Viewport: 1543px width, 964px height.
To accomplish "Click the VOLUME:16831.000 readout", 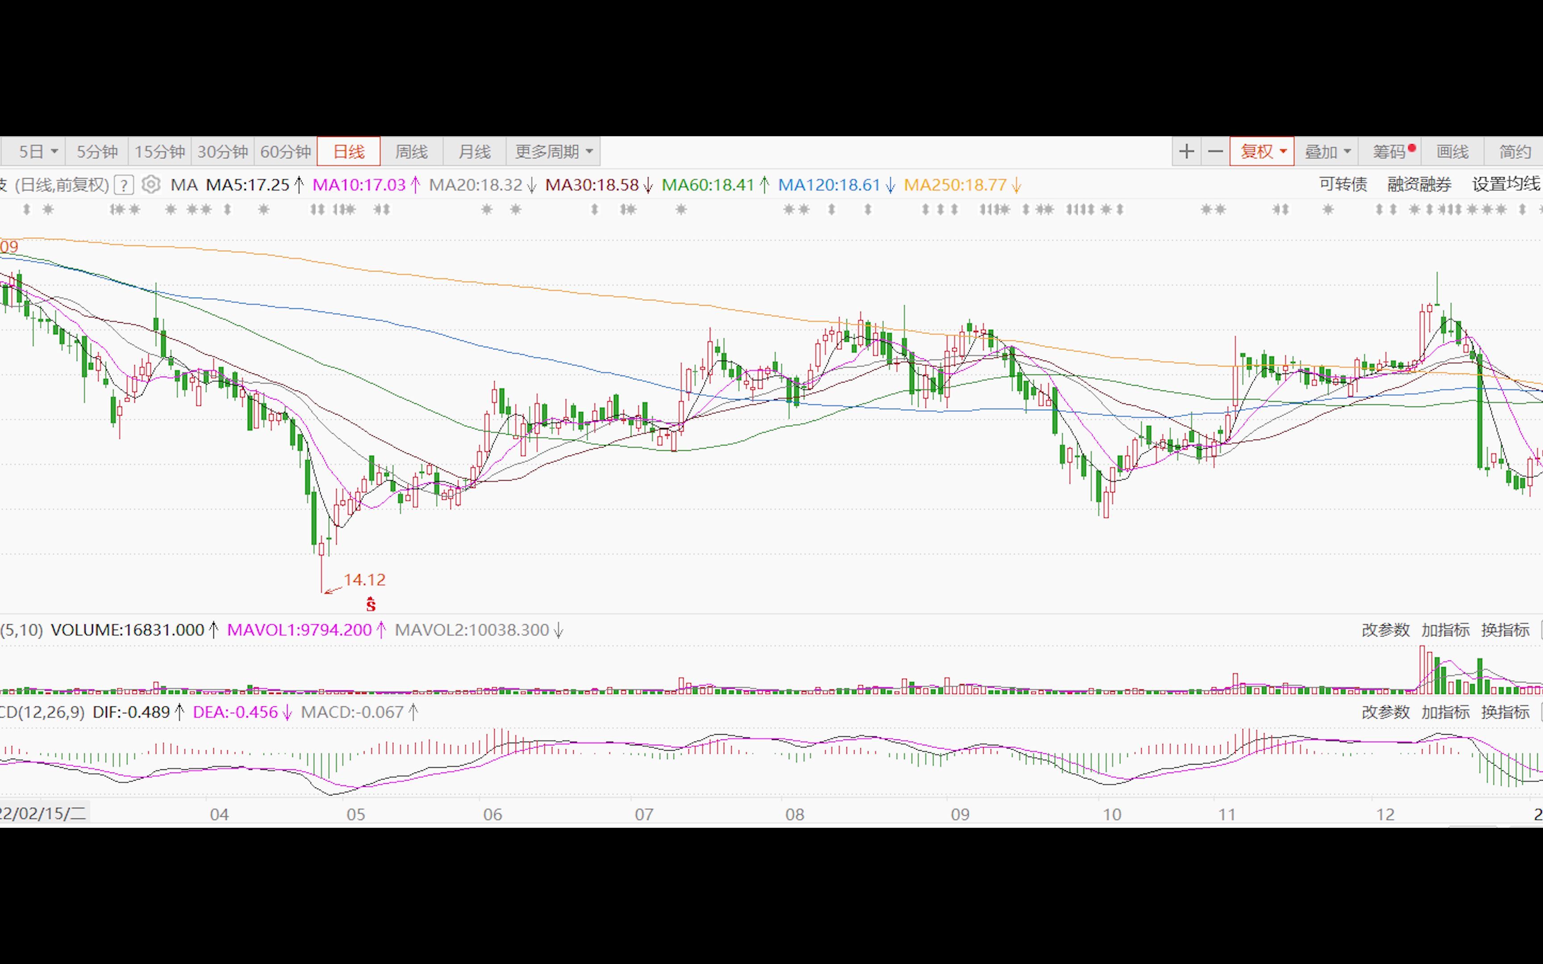I will tap(128, 630).
